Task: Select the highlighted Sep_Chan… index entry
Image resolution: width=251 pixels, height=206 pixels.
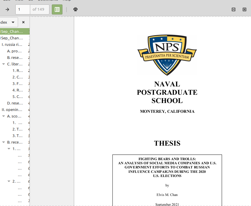Action: point(15,32)
